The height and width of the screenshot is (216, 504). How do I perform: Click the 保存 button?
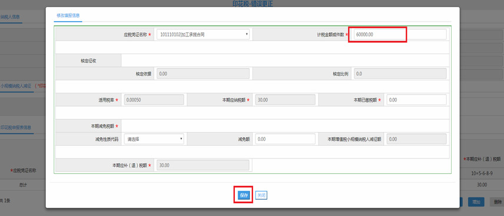(243, 195)
